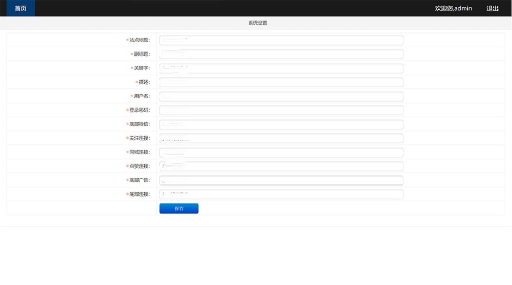Click the 描述 description field
Viewport: 512px width, 285px height.
(281, 82)
